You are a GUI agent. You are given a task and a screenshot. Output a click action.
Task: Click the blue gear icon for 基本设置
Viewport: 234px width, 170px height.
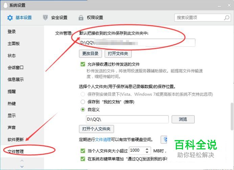tap(10, 18)
